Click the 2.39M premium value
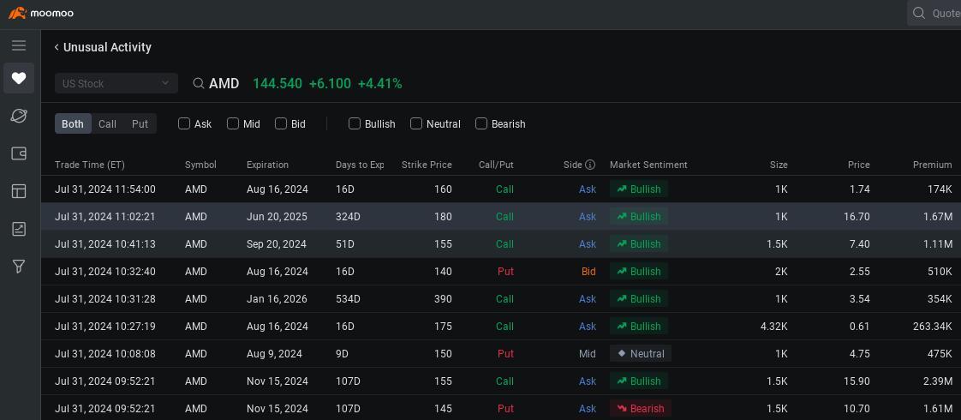 pos(937,381)
